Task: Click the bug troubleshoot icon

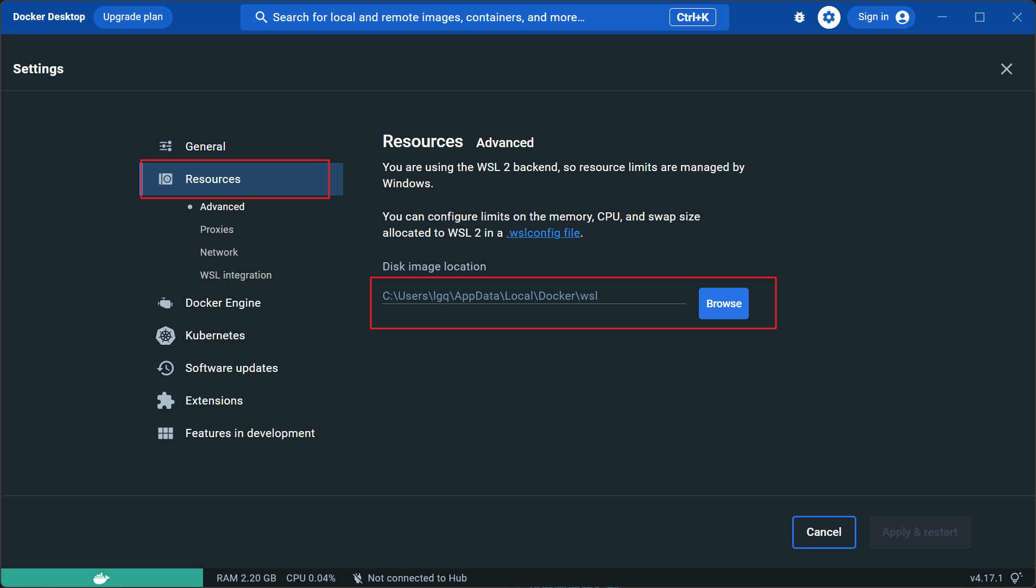Action: click(799, 17)
